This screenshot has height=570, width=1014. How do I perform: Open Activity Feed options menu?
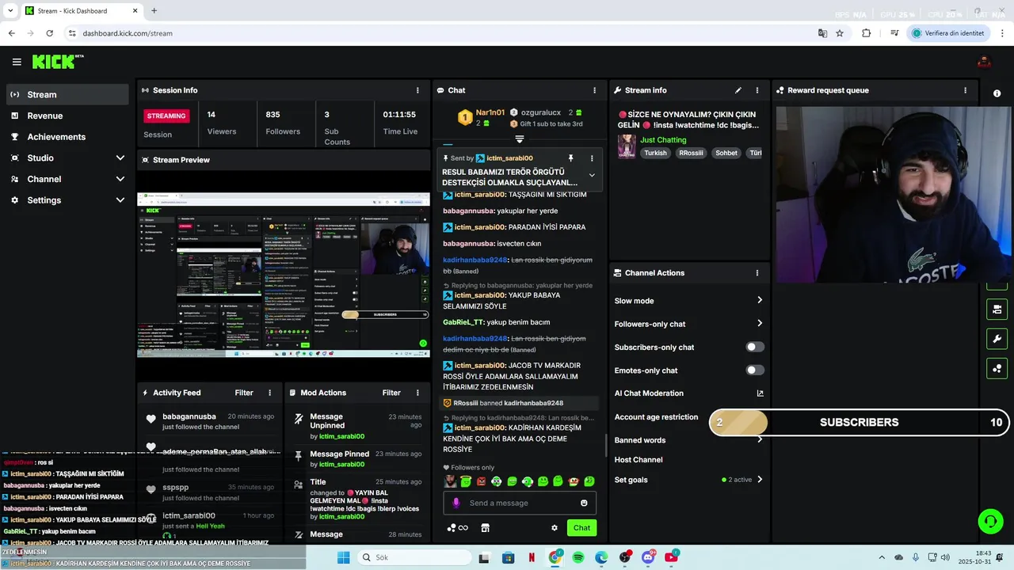tap(269, 393)
